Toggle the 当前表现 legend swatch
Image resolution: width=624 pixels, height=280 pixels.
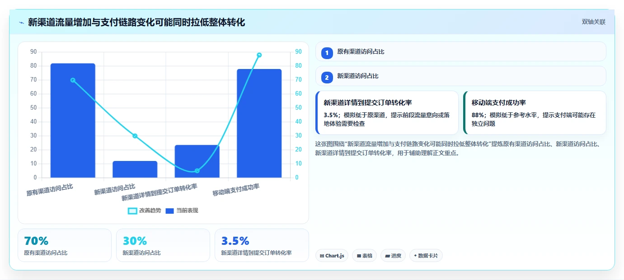(x=169, y=211)
